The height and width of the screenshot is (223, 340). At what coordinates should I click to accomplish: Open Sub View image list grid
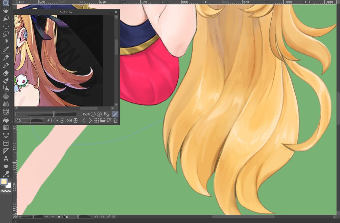pyautogui.click(x=97, y=120)
